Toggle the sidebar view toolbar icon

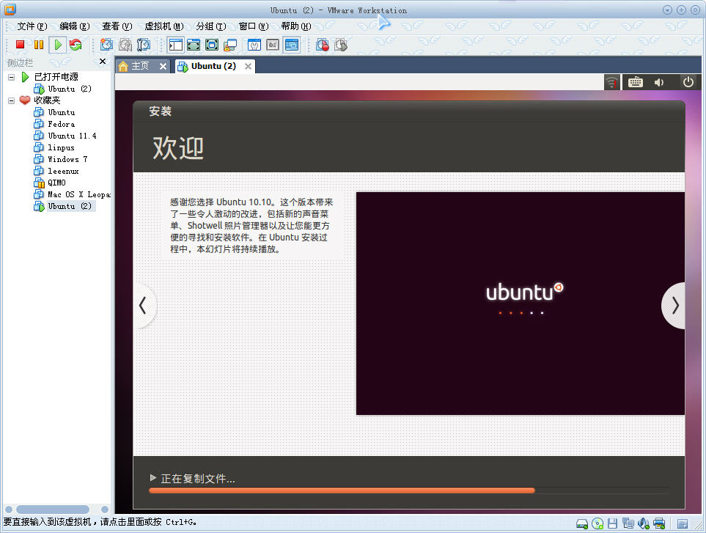176,45
